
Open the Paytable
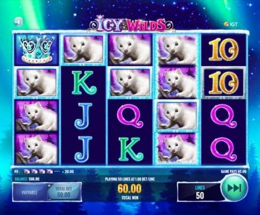[30, 192]
